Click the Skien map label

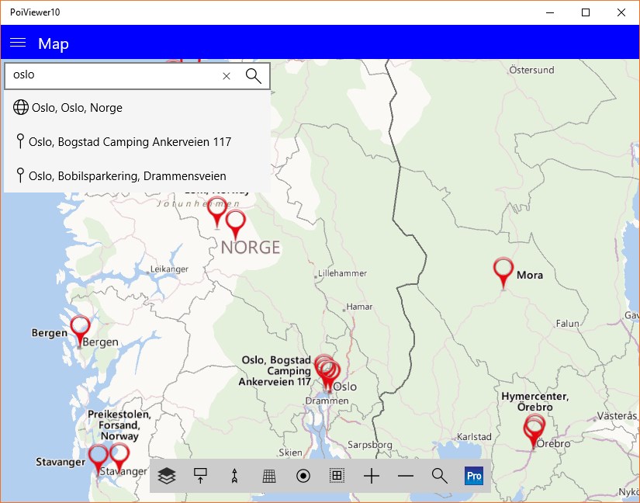click(291, 453)
